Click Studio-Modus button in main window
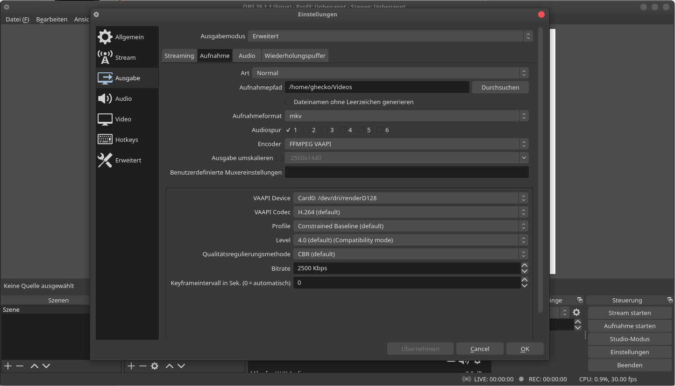 [x=630, y=339]
